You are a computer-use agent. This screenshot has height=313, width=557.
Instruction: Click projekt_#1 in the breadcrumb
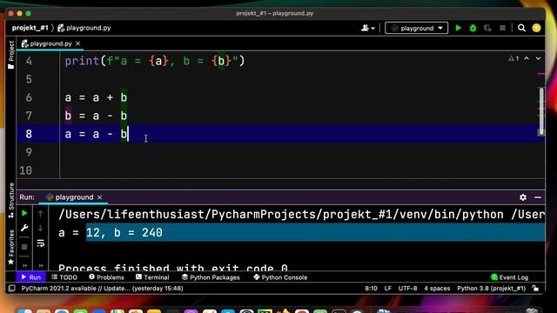pos(30,28)
